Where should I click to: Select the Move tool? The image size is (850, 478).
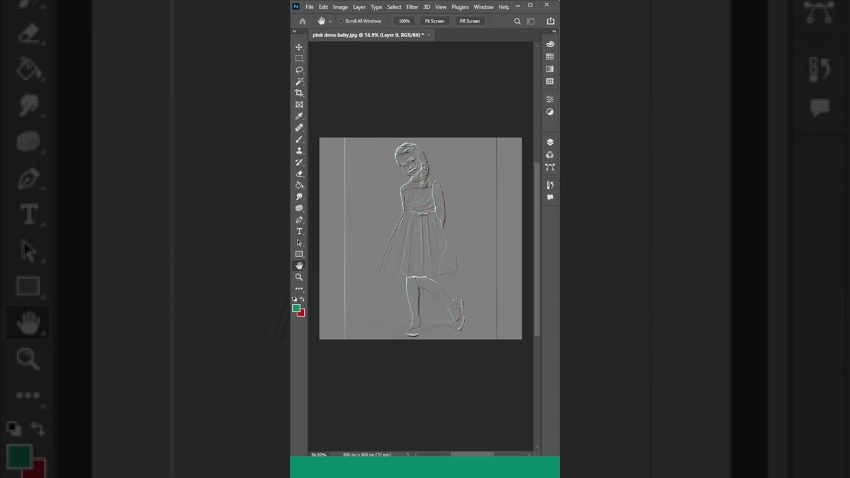pyautogui.click(x=299, y=47)
